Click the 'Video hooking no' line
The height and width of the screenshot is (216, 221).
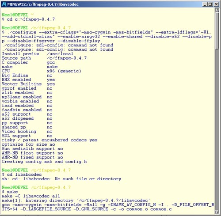(27, 131)
